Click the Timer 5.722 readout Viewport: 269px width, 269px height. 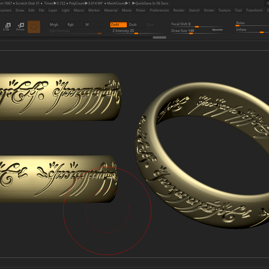(x=55, y=3)
